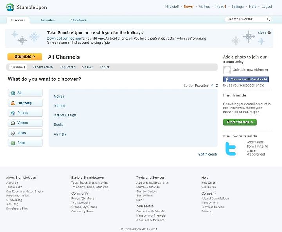The image size is (282, 232).
Task: Open About Us footer link
Action: coord(12,182)
